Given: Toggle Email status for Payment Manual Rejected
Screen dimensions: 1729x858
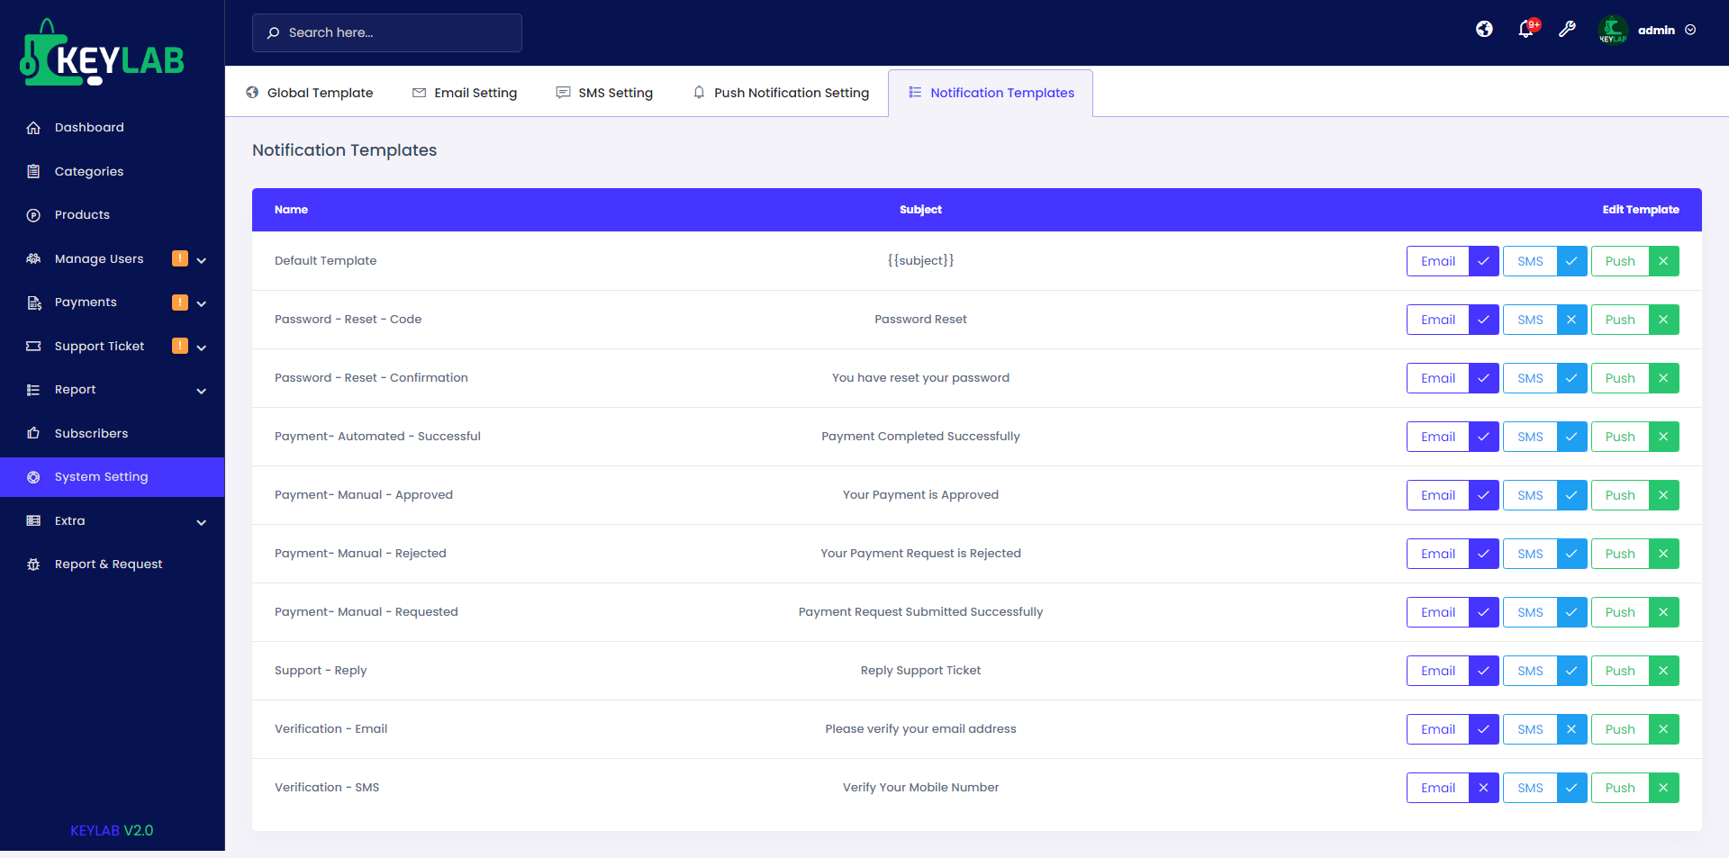Looking at the screenshot, I should [1483, 554].
